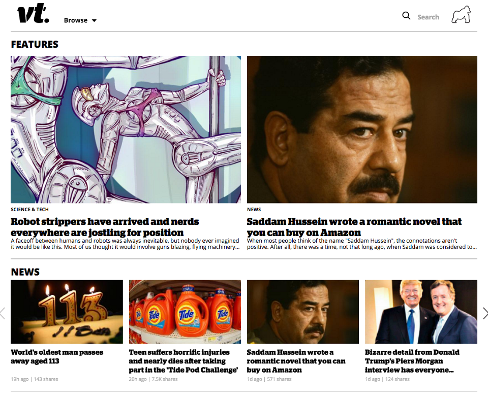Read featured Saddam Hussein romantic novel headline
Viewport: 488px width, 399px height.
click(x=354, y=227)
